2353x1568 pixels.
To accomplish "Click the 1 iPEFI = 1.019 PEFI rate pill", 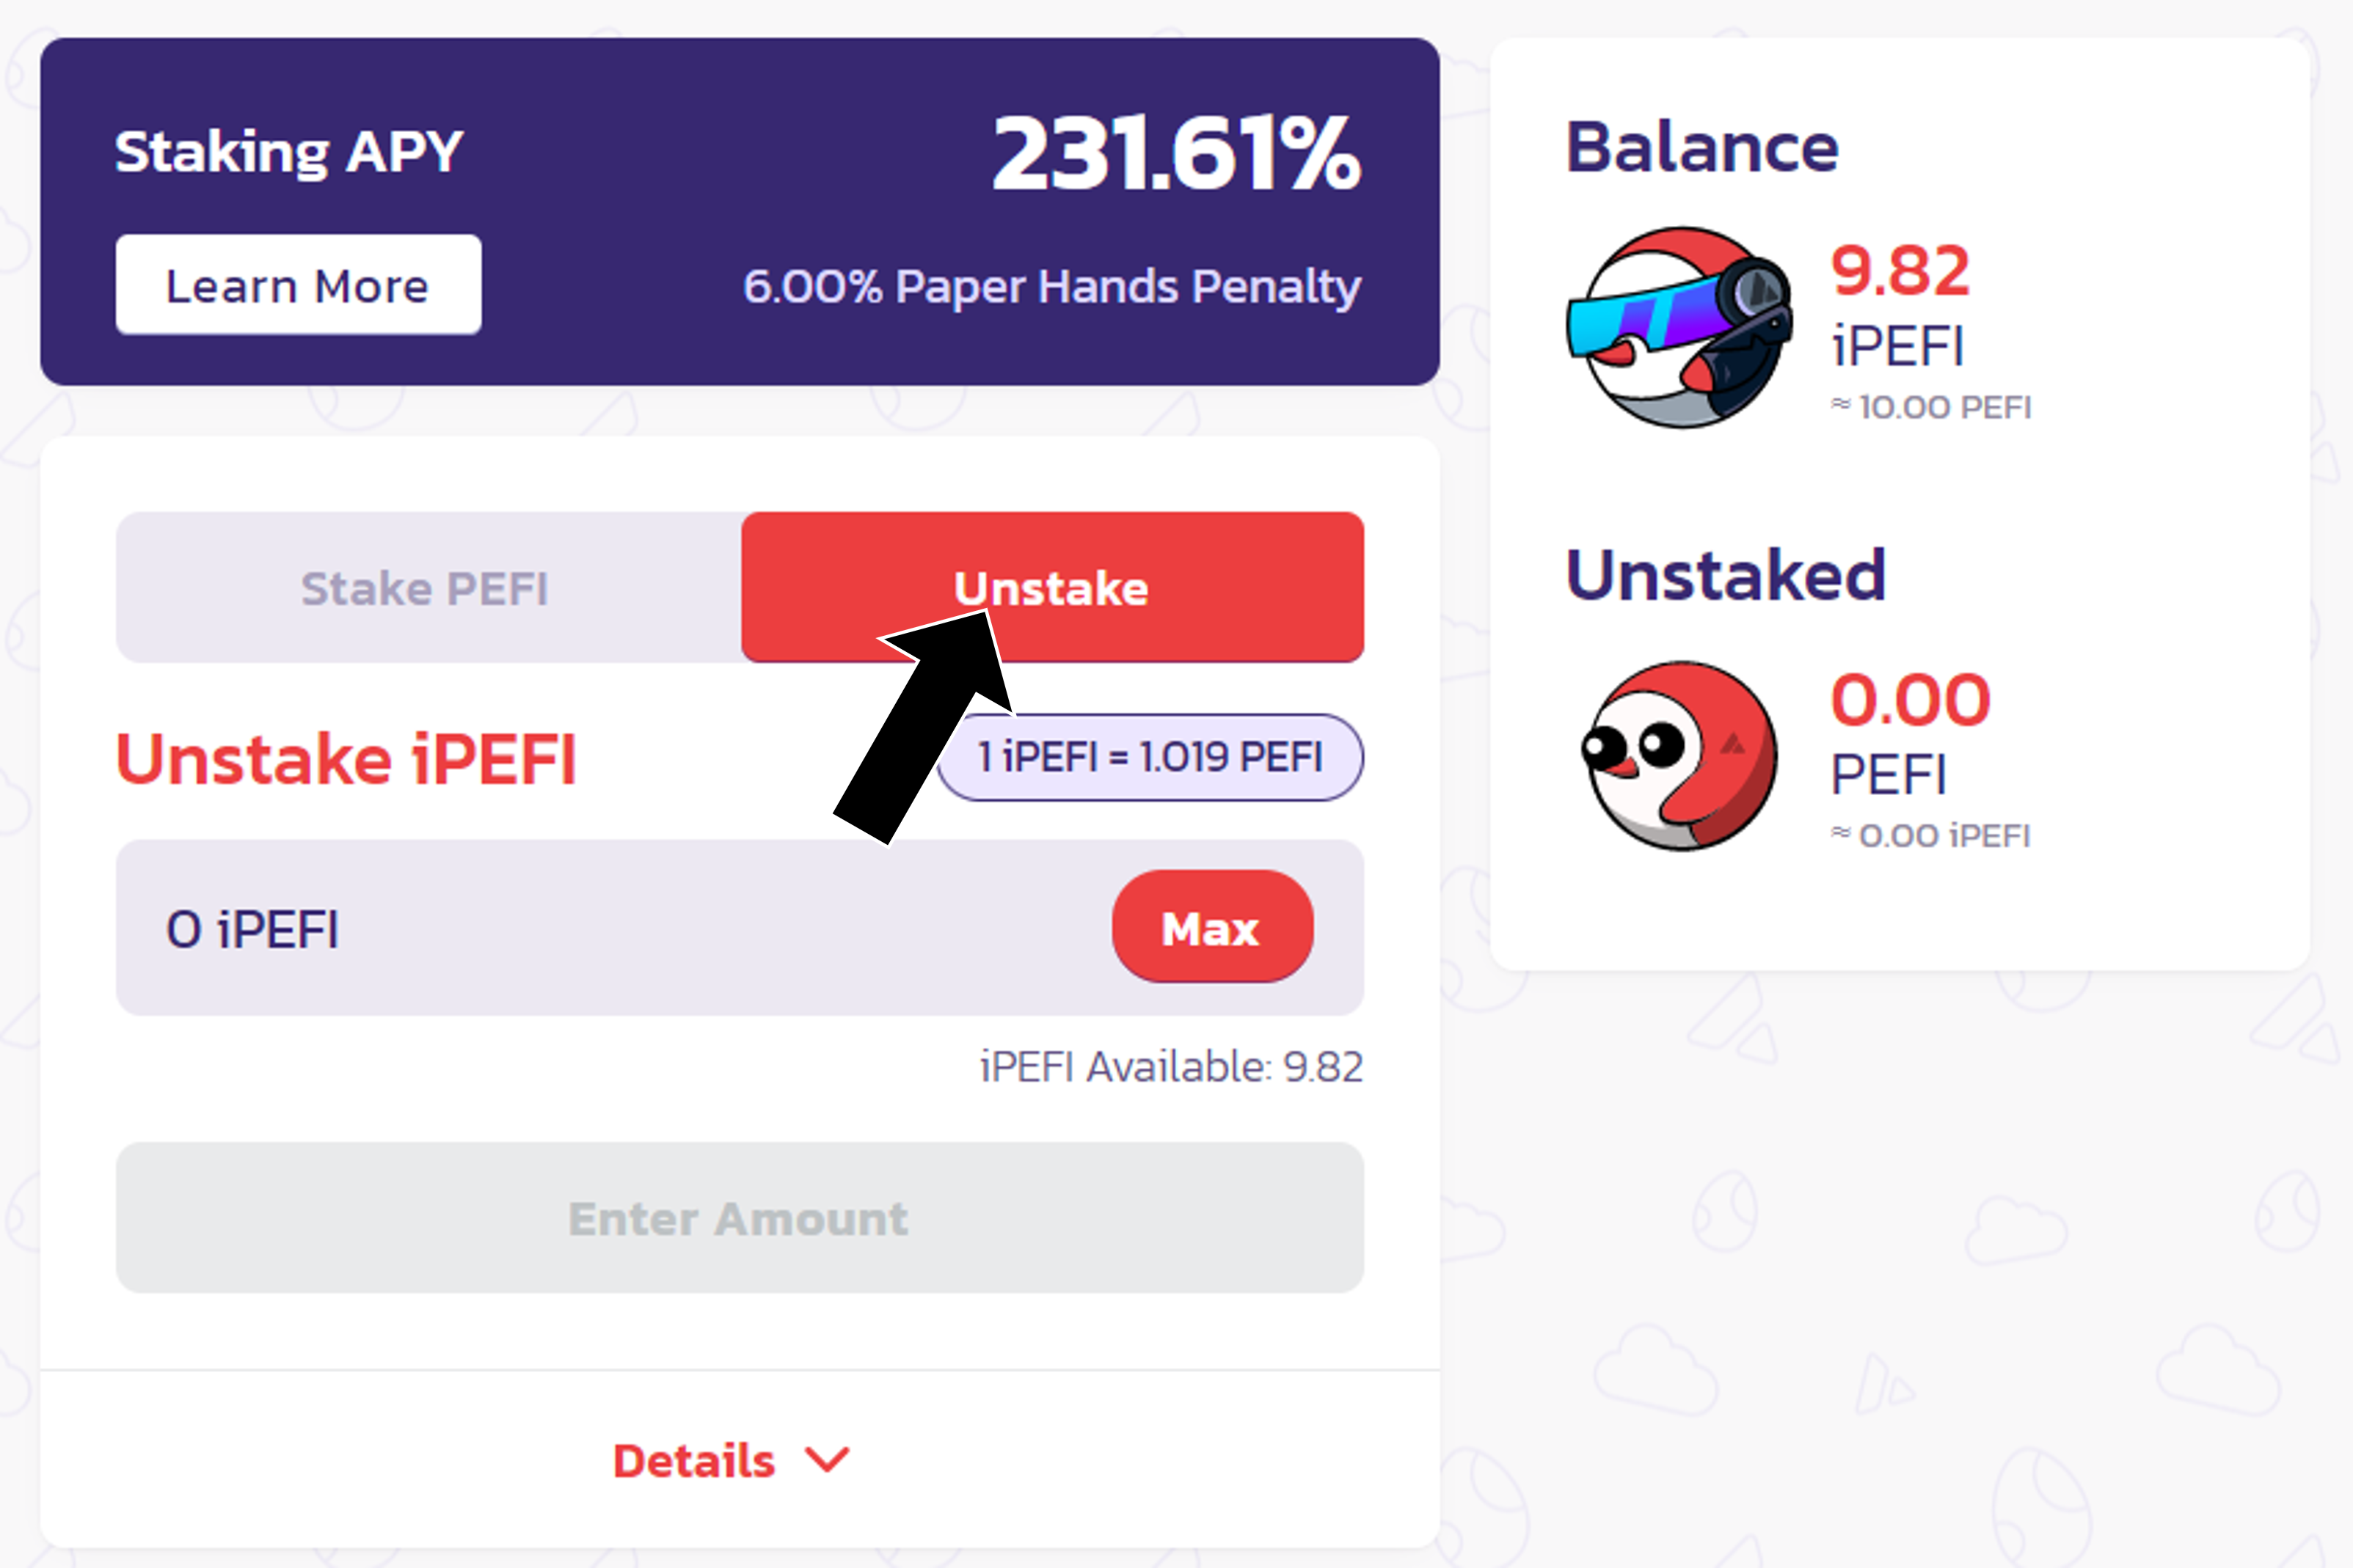I will (x=1150, y=757).
